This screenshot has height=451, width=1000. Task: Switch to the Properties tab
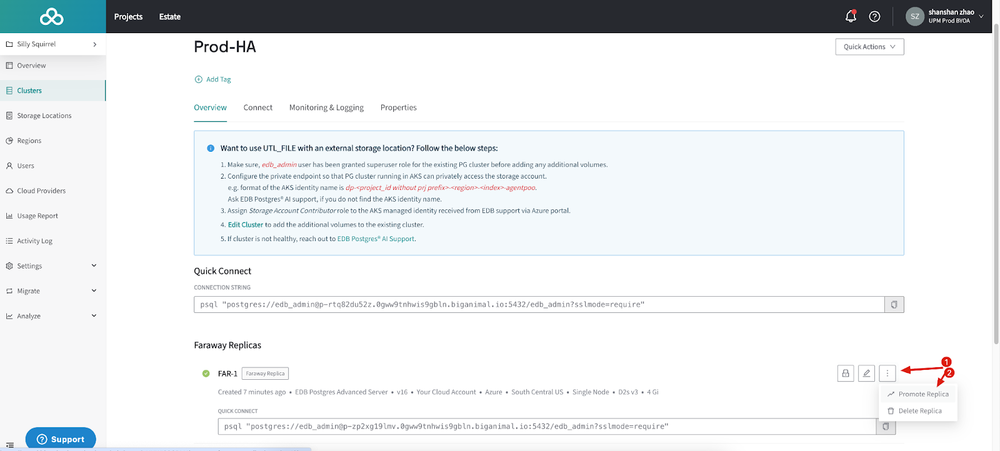pos(398,107)
